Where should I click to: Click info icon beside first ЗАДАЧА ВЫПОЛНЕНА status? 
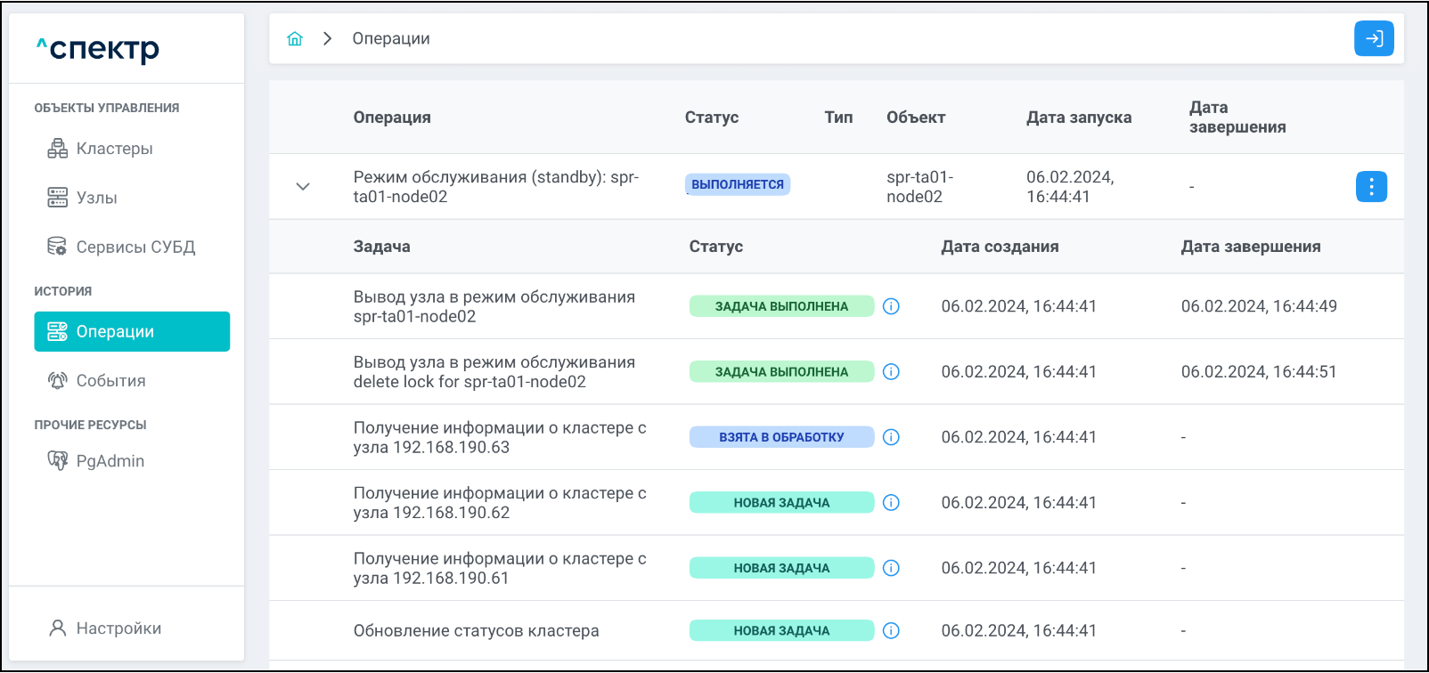point(891,306)
